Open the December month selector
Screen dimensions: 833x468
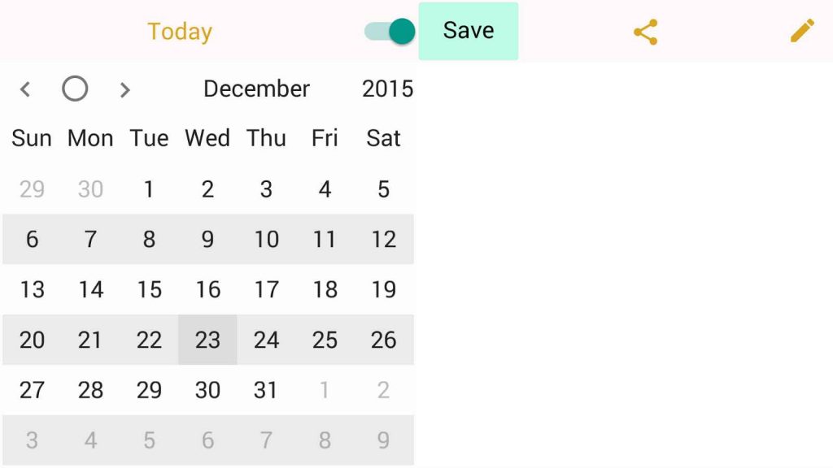coord(256,89)
